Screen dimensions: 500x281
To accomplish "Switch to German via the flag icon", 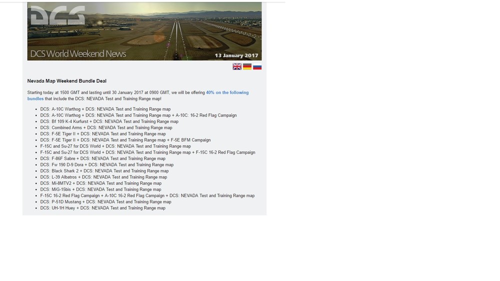I will pyautogui.click(x=247, y=66).
